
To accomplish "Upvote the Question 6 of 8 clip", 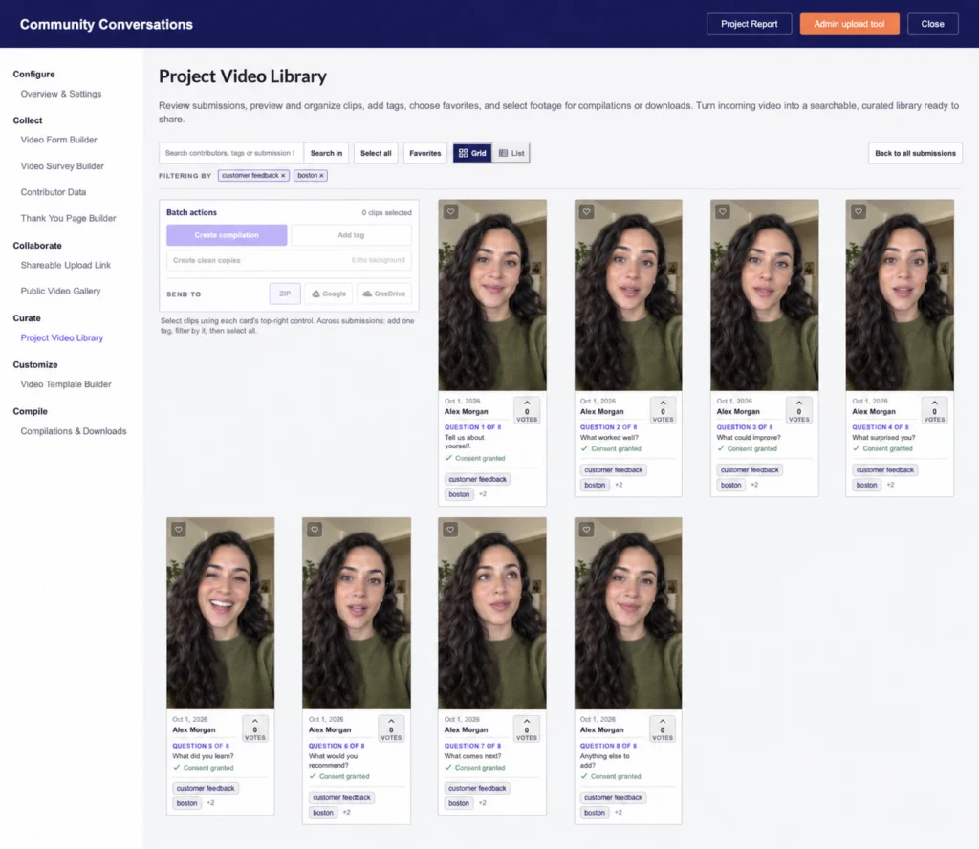I will pos(391,729).
